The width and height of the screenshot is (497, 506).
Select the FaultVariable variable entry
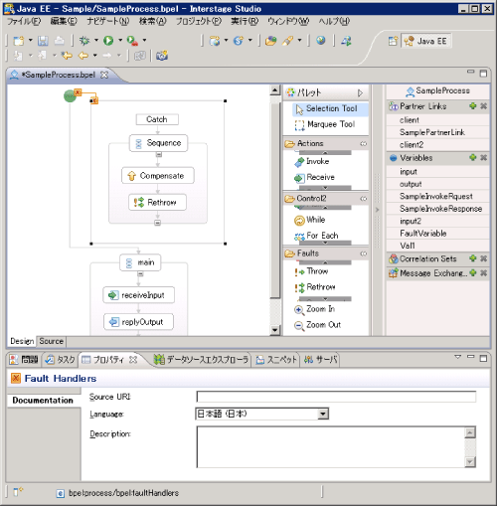click(x=423, y=234)
